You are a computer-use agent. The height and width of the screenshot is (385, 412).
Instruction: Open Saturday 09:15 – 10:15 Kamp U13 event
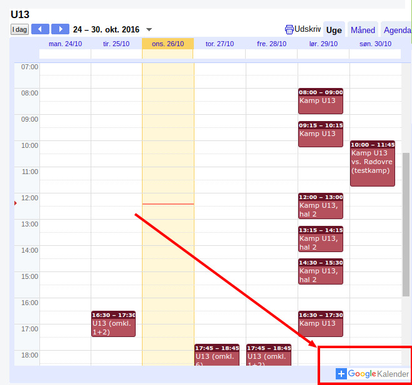tap(321, 134)
